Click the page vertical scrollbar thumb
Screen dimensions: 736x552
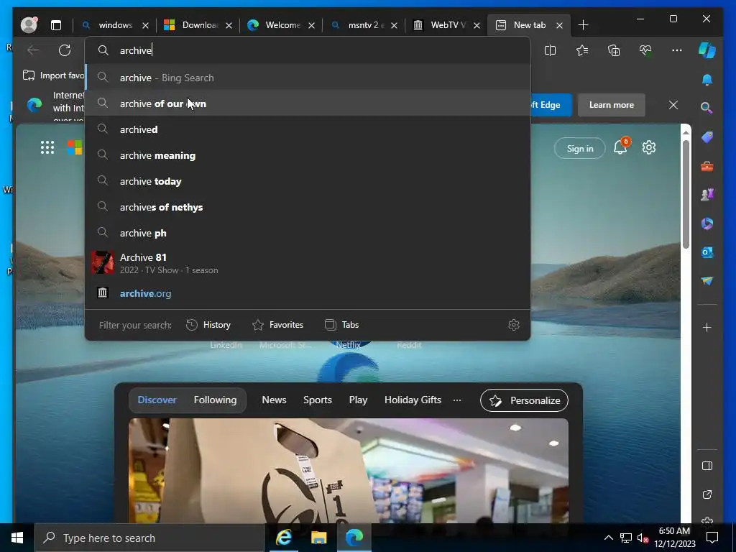tap(686, 194)
